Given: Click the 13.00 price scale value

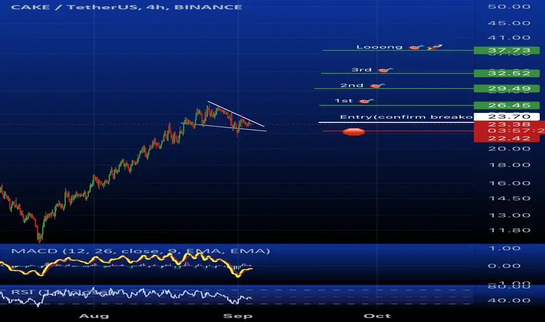Looking at the screenshot, I should click(509, 215).
